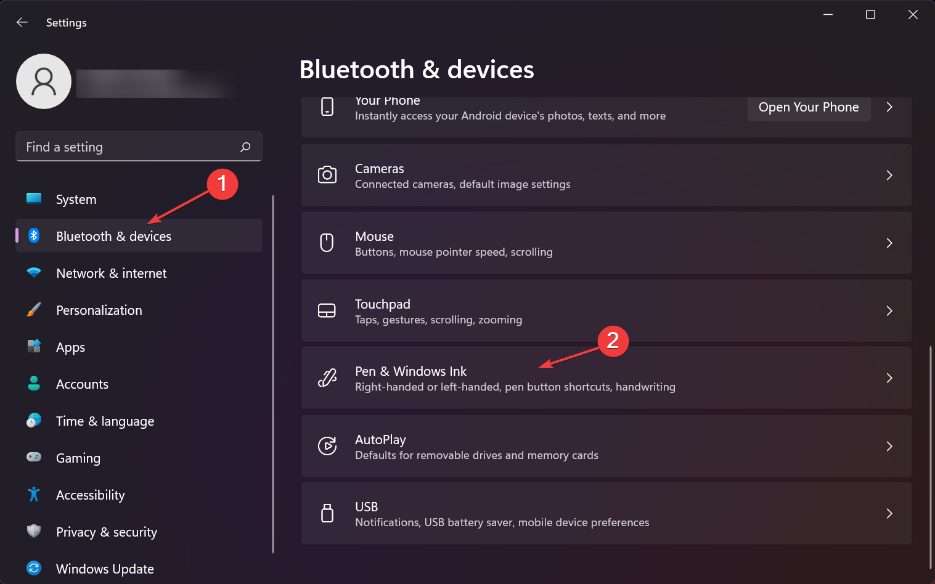Open the Mouse settings chevron
The image size is (935, 584).
[889, 243]
